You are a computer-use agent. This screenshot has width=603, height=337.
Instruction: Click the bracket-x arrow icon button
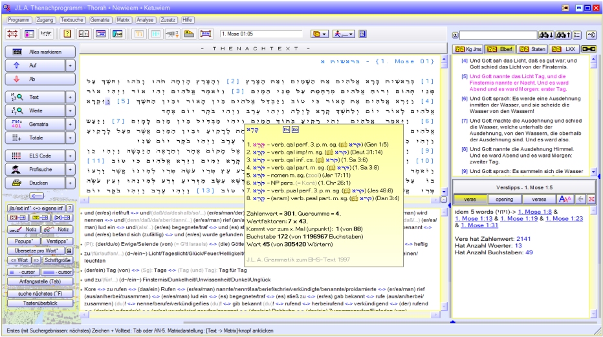[63, 218]
